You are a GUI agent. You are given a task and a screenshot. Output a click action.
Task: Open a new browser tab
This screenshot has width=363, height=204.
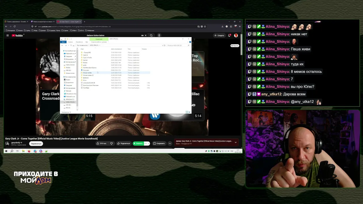pos(84,22)
